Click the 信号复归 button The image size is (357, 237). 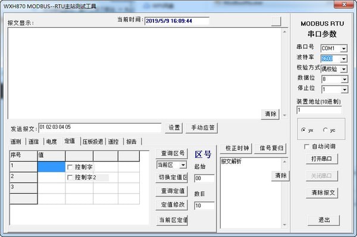coord(271,148)
